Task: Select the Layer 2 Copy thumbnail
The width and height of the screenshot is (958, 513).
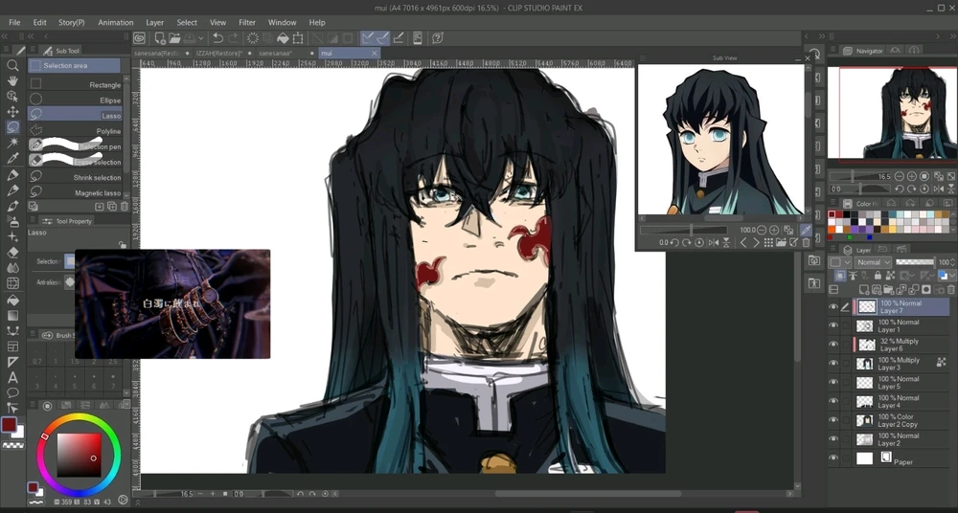Action: pos(864,420)
